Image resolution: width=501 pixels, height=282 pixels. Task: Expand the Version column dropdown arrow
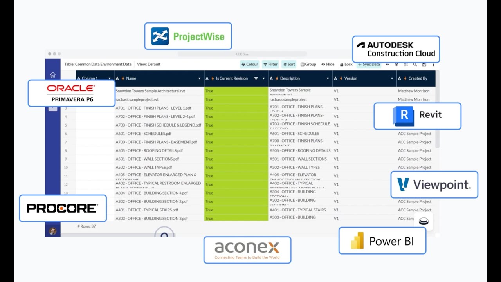(392, 79)
